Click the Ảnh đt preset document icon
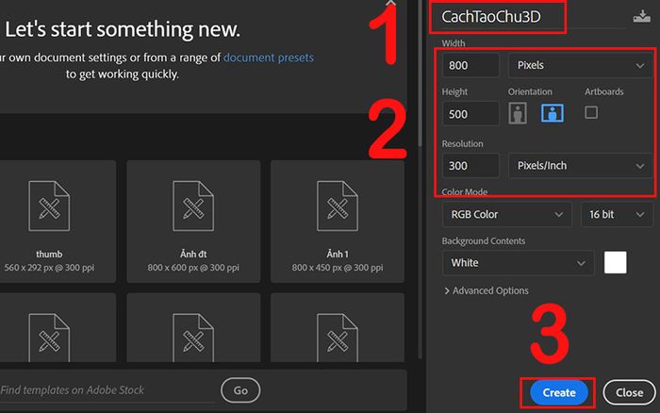 tap(193, 206)
